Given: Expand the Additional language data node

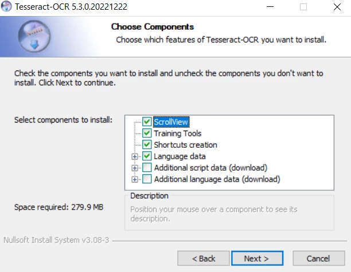Looking at the screenshot, I should [135, 179].
